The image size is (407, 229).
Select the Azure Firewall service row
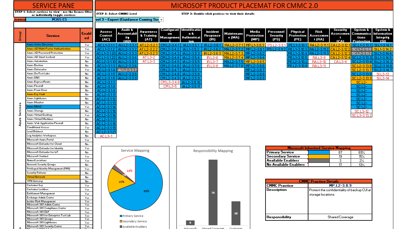click(53, 86)
